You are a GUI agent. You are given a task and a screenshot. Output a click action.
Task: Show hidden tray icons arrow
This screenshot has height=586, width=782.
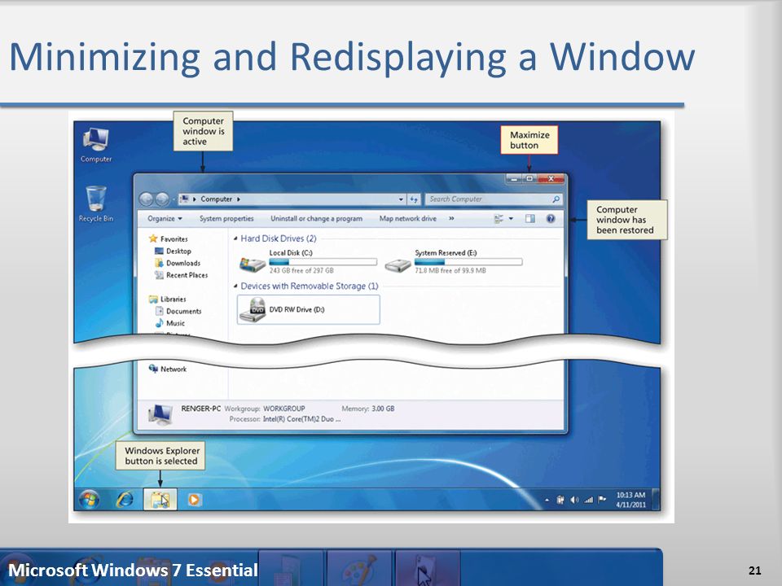(547, 500)
